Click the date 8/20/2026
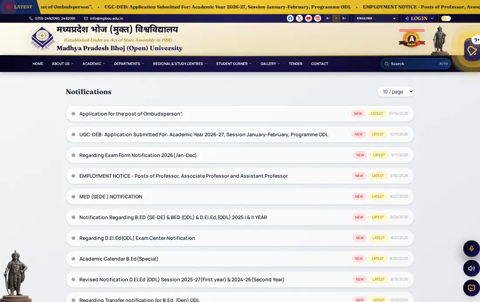Image resolution: width=480 pixels, height=302 pixels. pos(398,258)
